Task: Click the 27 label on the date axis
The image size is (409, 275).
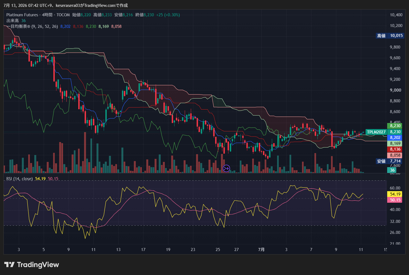Action: (x=236, y=250)
